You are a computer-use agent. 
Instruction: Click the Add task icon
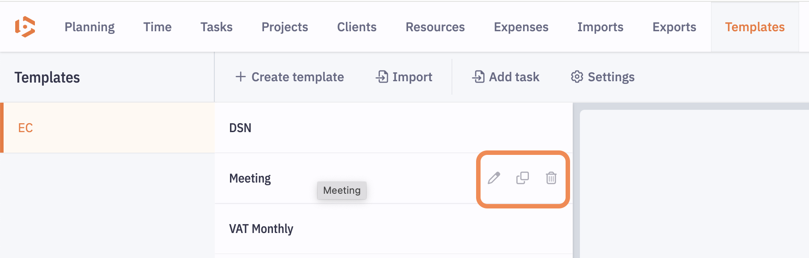[478, 77]
